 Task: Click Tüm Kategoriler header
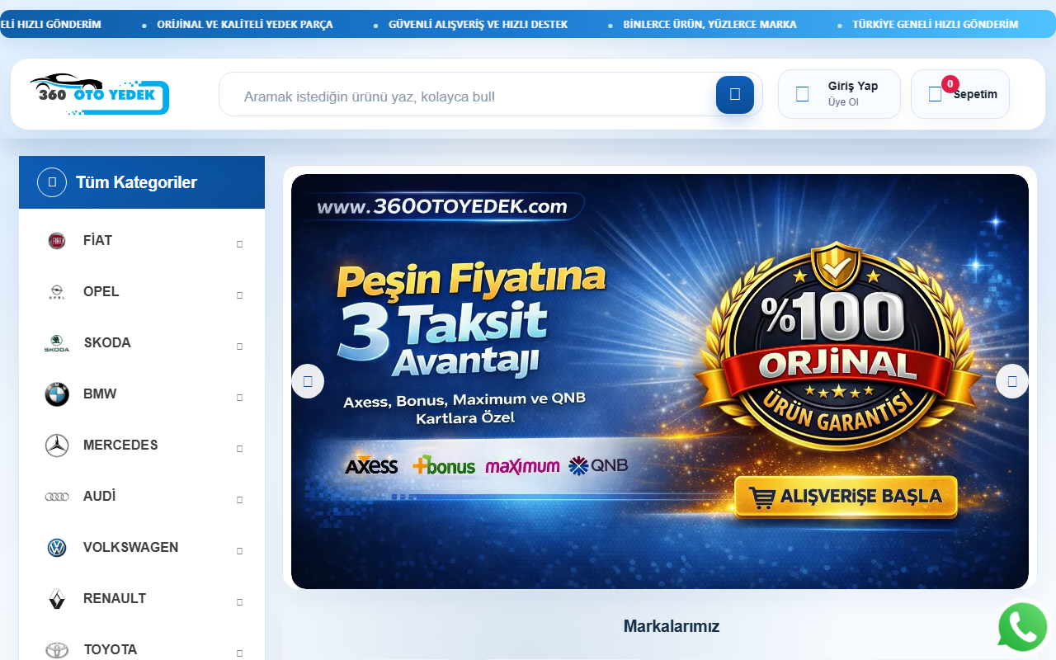pyautogui.click(x=142, y=182)
